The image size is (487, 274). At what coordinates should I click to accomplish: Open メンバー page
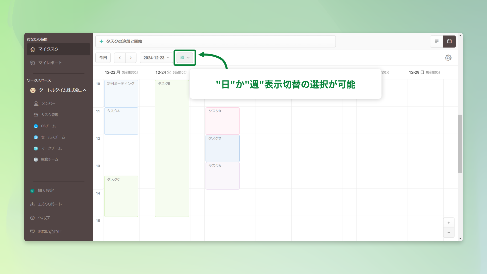click(48, 104)
